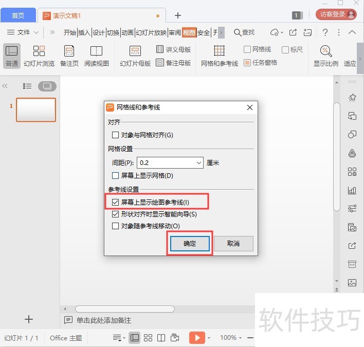Viewport: 364px width, 347px height.
Task: Confirm dialog with 确定 button
Action: 190,244
